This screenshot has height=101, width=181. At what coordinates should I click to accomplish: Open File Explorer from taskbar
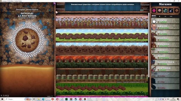[x=38, y=99]
